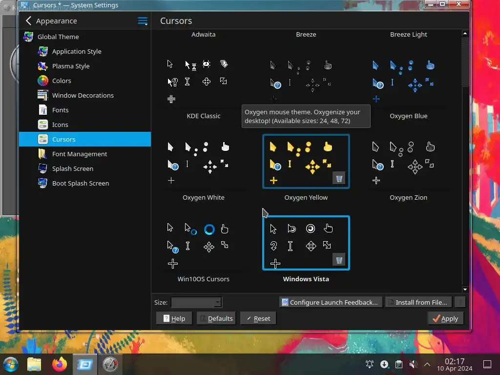Open the clipboard tray icon
500x375 pixels.
click(399, 364)
